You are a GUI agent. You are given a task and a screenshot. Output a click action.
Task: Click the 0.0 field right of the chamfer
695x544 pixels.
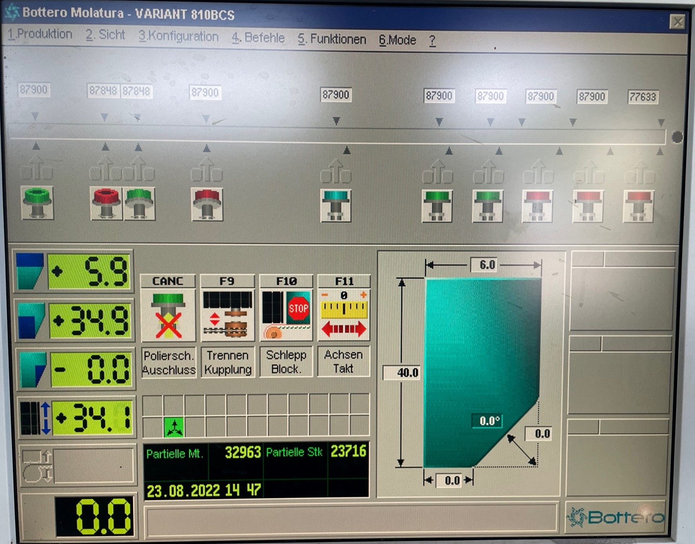(538, 434)
